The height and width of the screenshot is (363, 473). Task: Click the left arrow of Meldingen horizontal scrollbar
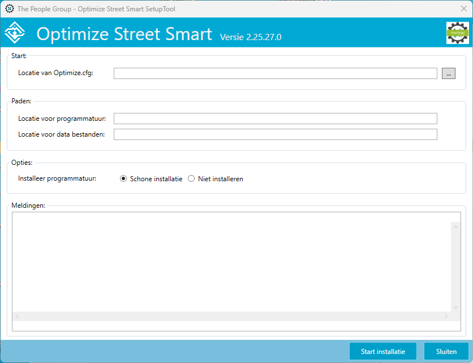coord(17,316)
